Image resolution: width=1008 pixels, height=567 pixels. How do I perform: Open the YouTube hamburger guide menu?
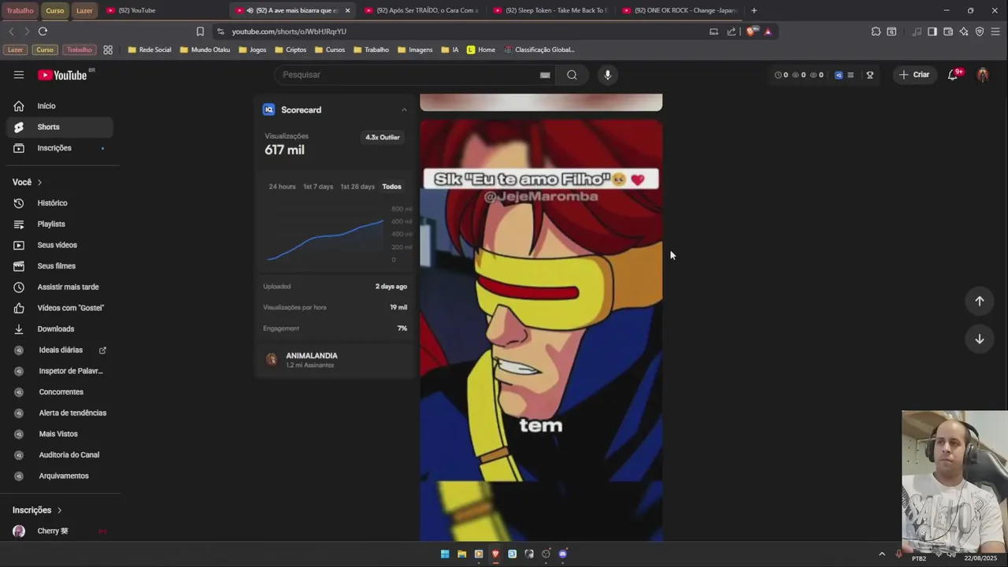click(19, 75)
